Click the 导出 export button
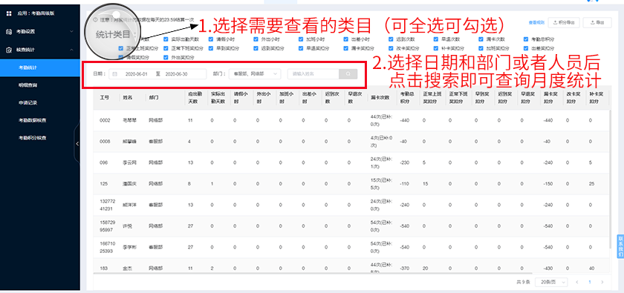 [x=597, y=23]
